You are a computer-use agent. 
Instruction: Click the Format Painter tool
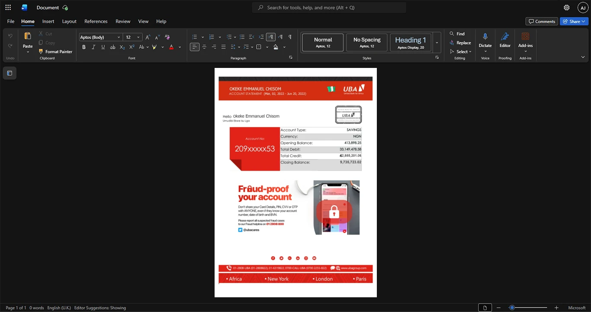55,51
